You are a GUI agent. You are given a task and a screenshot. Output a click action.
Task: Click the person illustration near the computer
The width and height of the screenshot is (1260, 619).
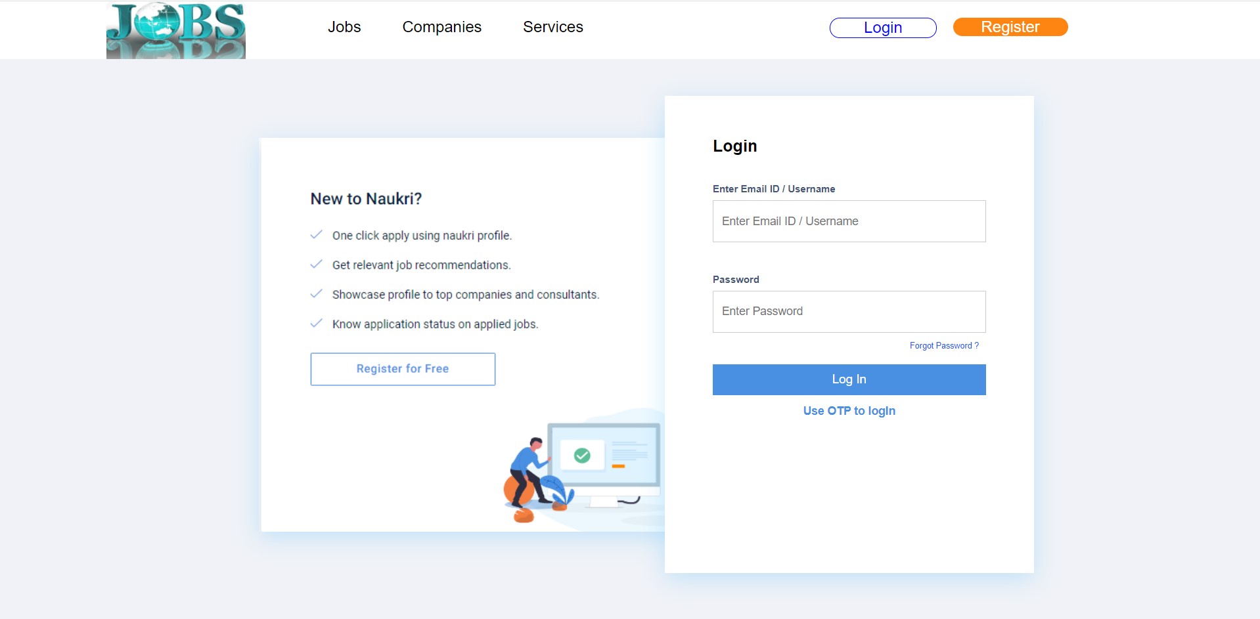click(x=531, y=466)
